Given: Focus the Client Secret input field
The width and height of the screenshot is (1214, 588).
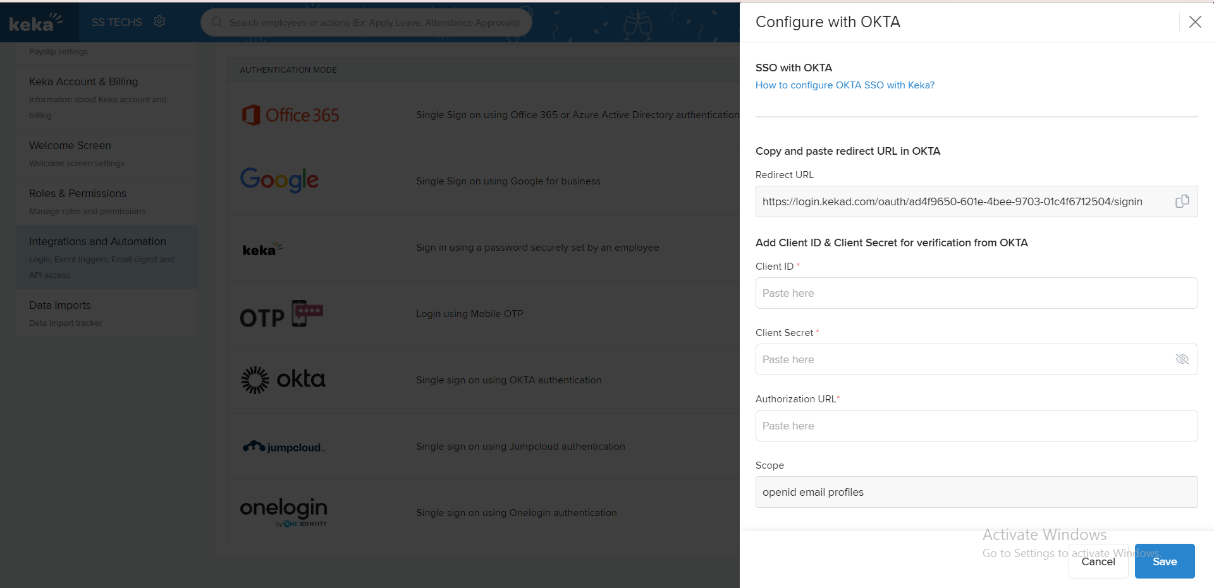Looking at the screenshot, I should [x=976, y=359].
